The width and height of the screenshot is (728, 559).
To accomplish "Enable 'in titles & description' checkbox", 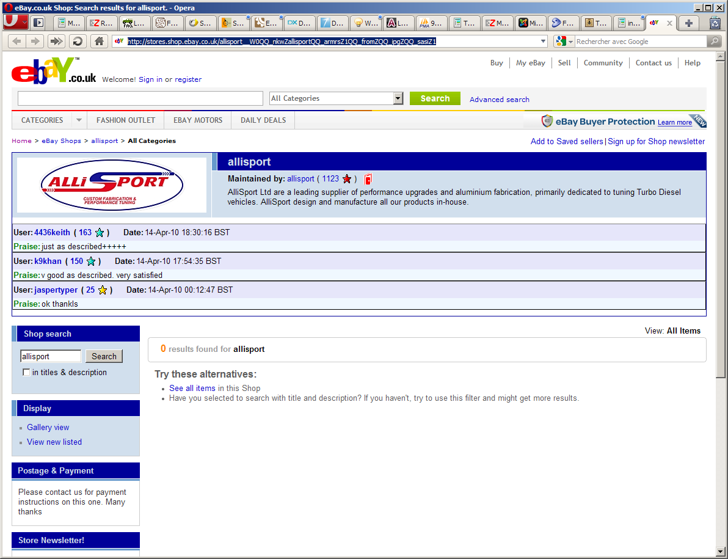I will coord(26,373).
